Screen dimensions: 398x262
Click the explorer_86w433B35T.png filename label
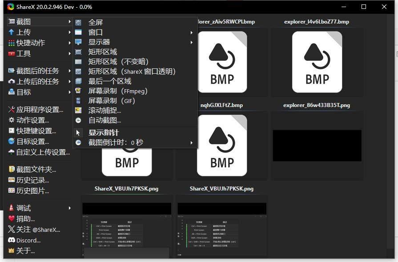(317, 105)
